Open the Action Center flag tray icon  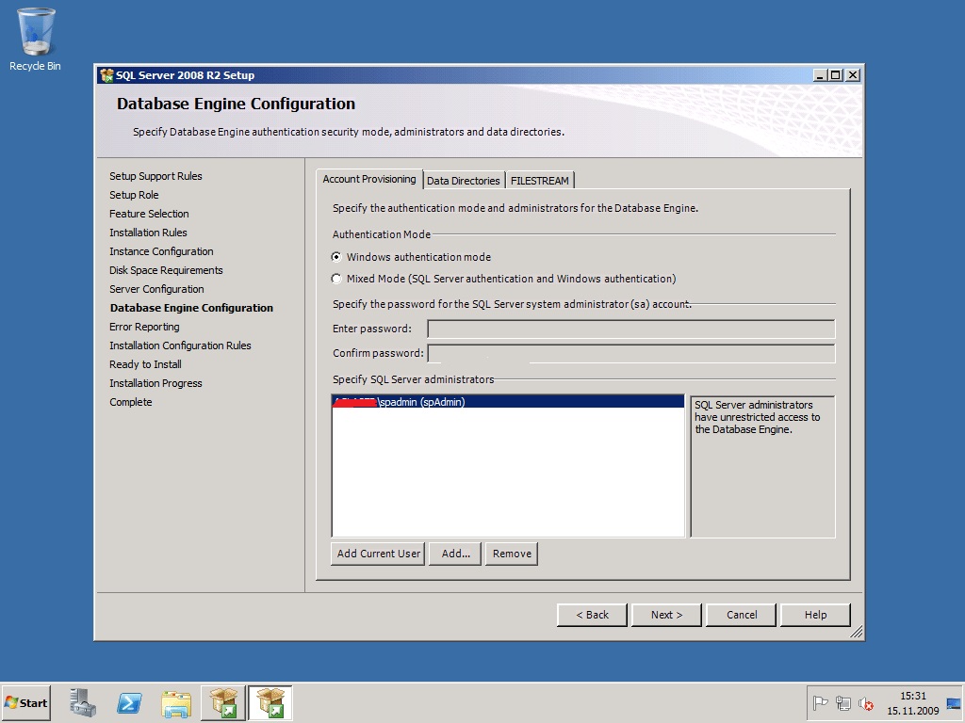(x=820, y=702)
